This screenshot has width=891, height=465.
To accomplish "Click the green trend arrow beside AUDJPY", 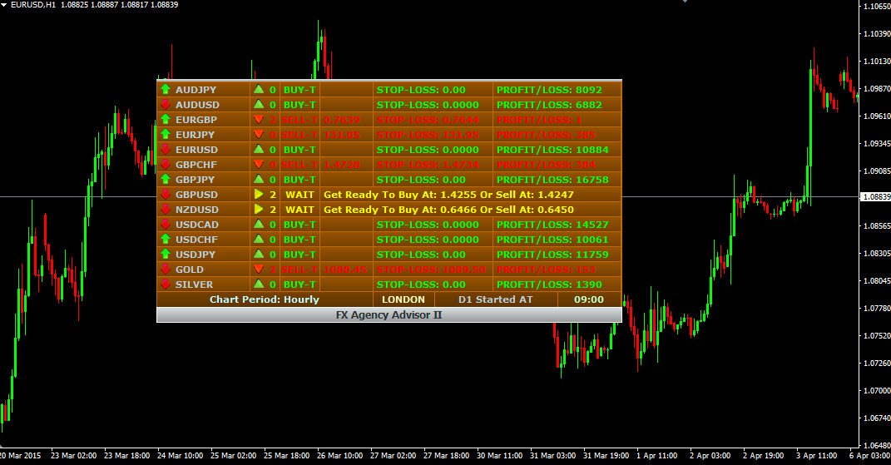I will [x=166, y=89].
